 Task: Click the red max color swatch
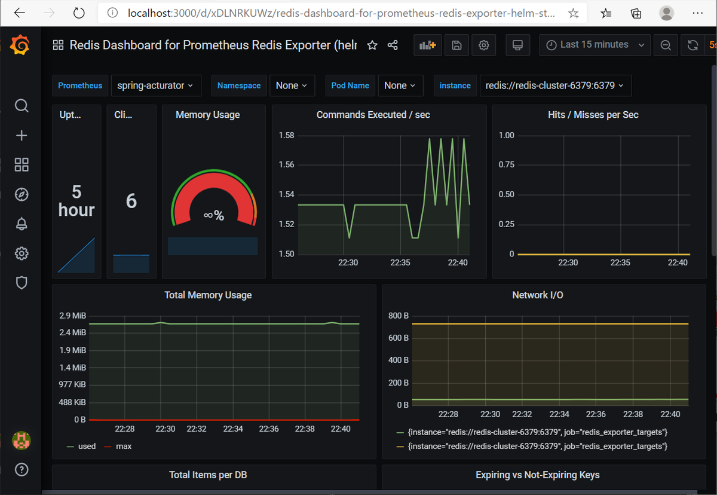click(108, 447)
